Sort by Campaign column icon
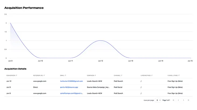This screenshot has width=197, height=110. tap(95, 75)
